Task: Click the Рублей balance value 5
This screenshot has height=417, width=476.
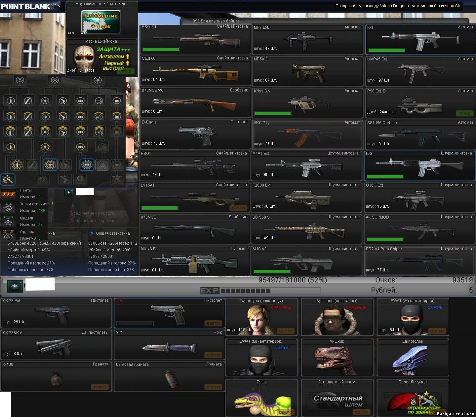Action: tap(471, 290)
